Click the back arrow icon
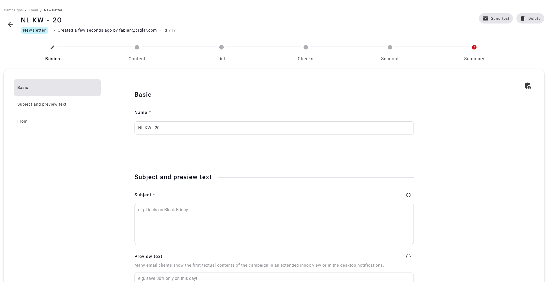 (x=11, y=25)
